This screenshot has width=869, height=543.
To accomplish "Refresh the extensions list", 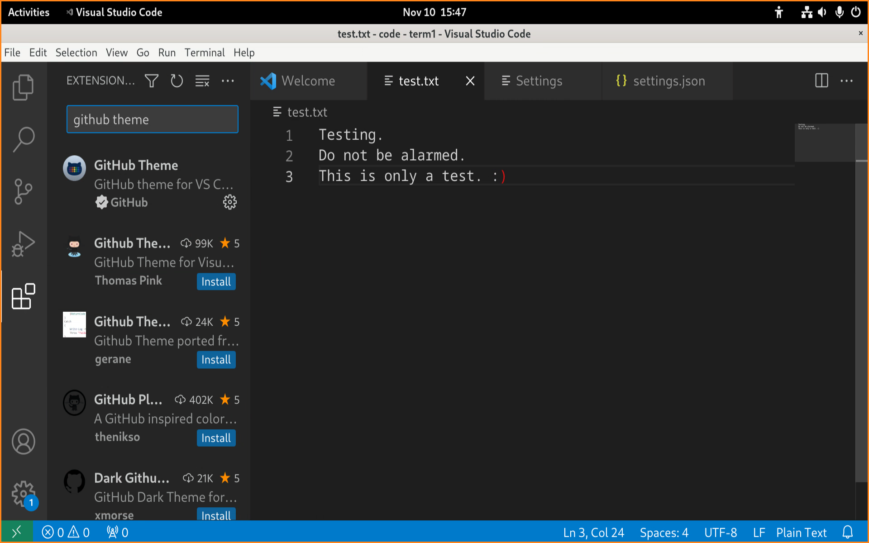I will click(x=177, y=81).
